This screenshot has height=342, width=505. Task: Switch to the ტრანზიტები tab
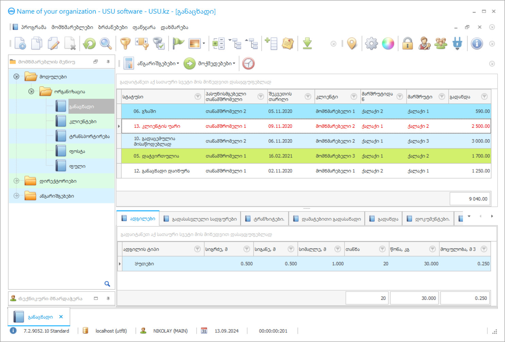pos(265,219)
